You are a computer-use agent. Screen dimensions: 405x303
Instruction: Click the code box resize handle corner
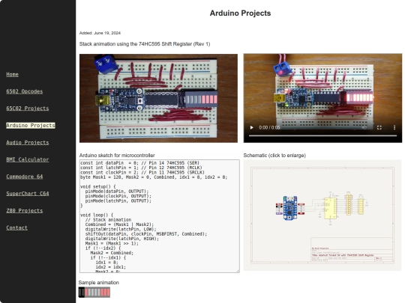238,271
